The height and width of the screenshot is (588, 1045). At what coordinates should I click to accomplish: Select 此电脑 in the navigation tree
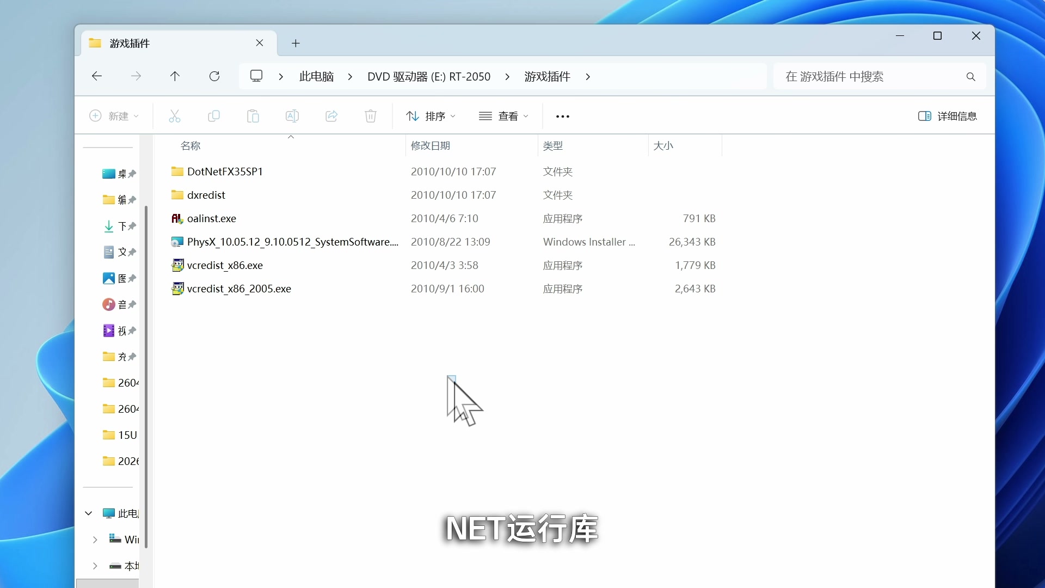pyautogui.click(x=121, y=513)
